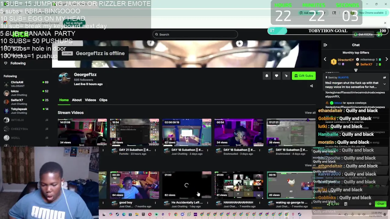Play the waking up george clip thumbnail

(291, 185)
